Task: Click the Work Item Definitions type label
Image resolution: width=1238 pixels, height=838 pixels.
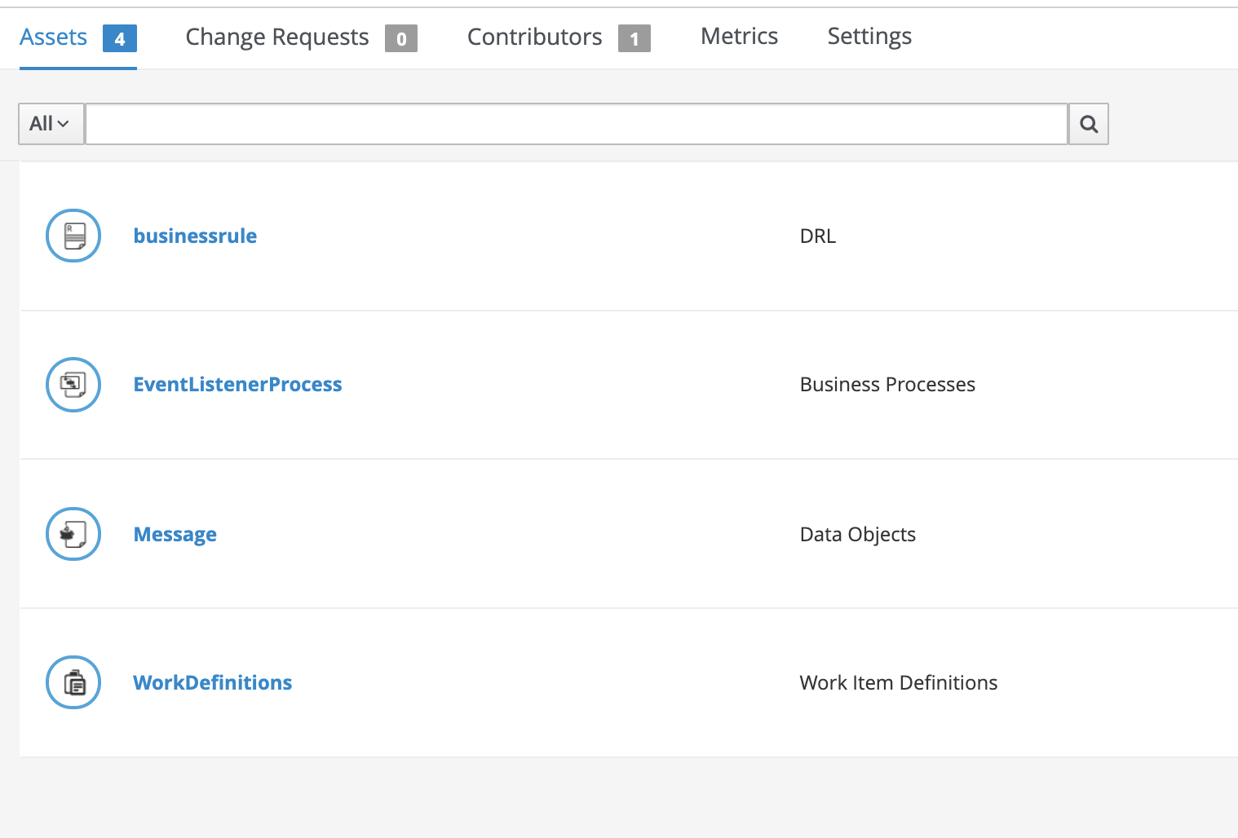Action: (x=899, y=683)
